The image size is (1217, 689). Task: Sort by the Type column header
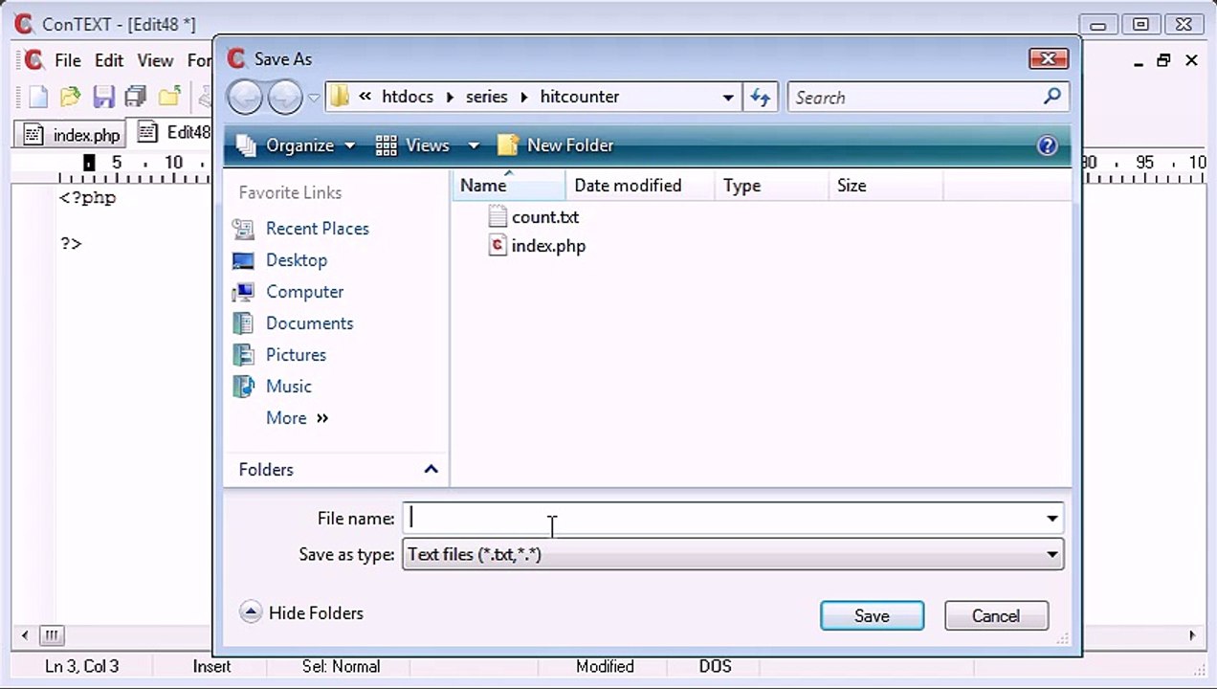(x=771, y=186)
